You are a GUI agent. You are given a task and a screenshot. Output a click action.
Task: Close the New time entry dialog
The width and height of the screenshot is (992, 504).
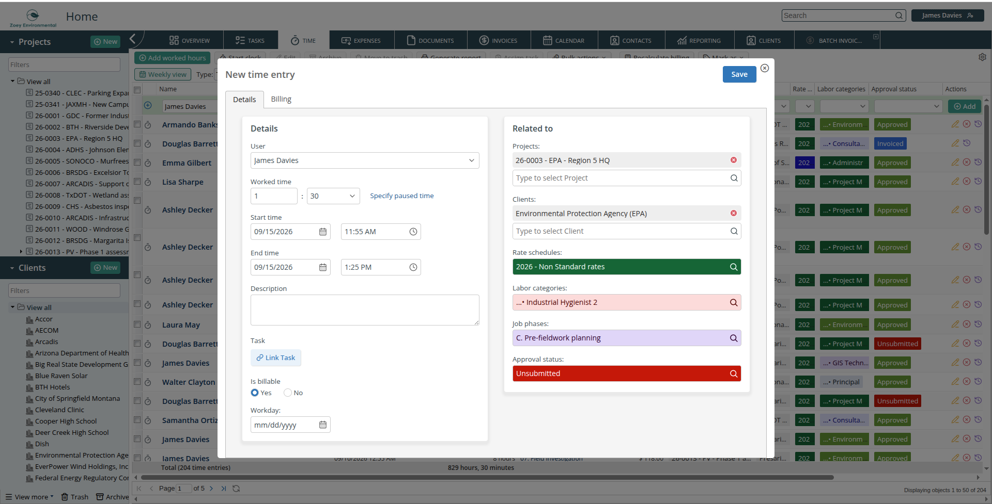pyautogui.click(x=765, y=68)
